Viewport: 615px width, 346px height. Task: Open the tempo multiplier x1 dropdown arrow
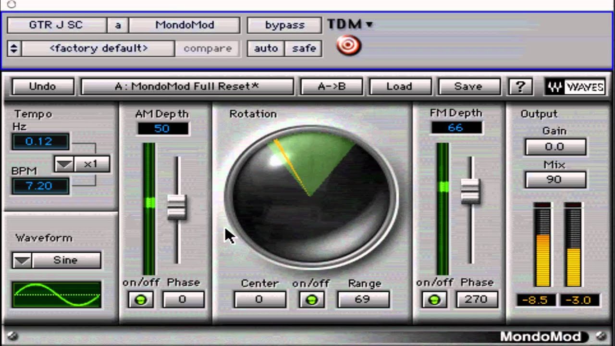(64, 164)
